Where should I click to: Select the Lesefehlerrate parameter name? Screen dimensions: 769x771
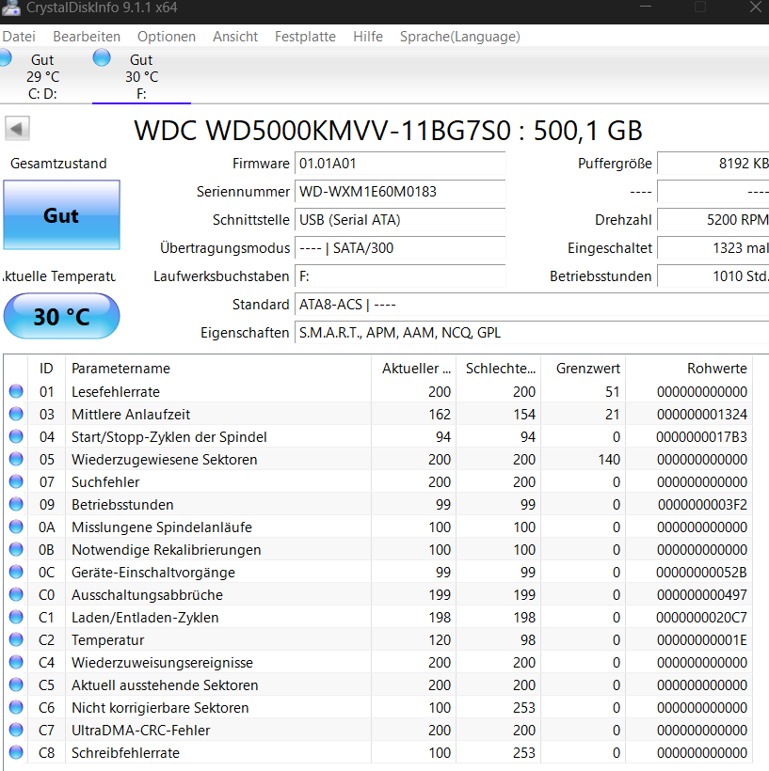point(116,392)
